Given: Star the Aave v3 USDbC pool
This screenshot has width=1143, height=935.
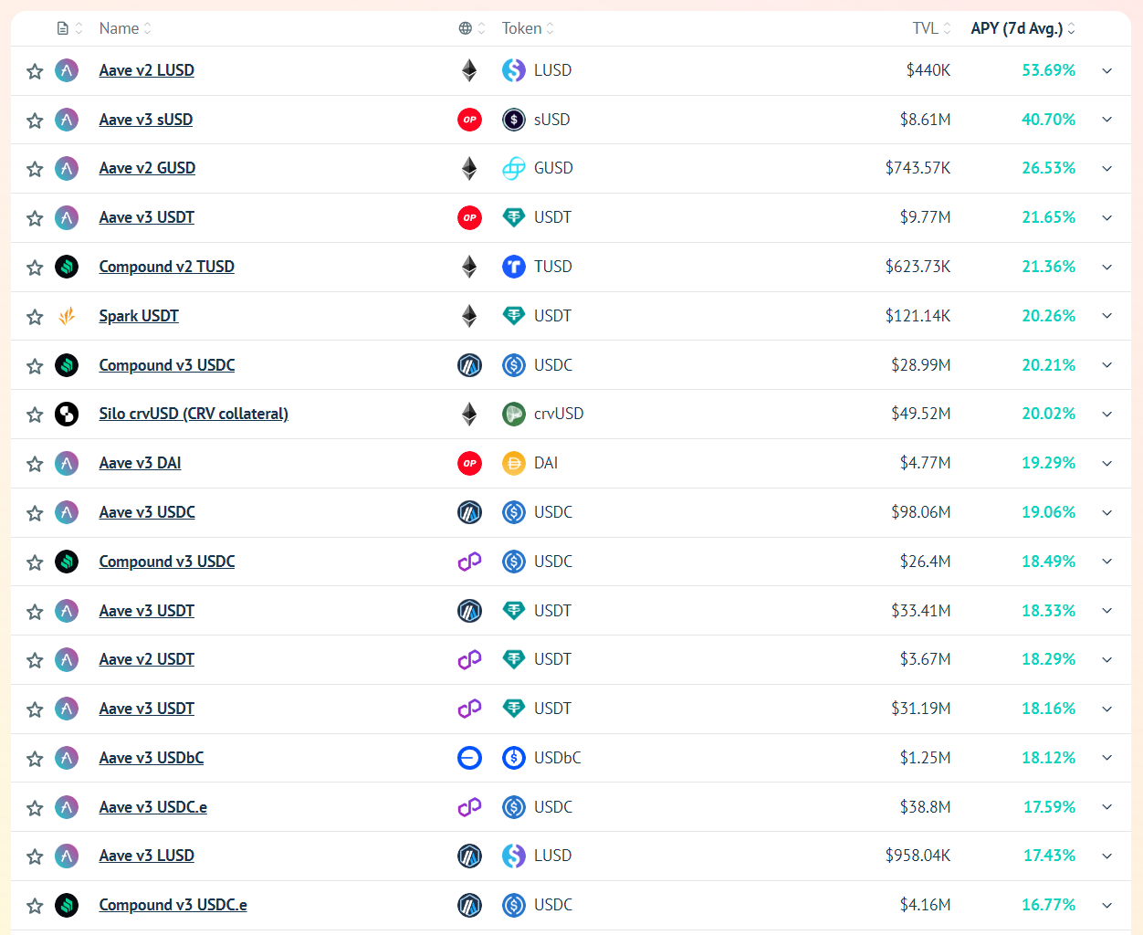Looking at the screenshot, I should [35, 759].
